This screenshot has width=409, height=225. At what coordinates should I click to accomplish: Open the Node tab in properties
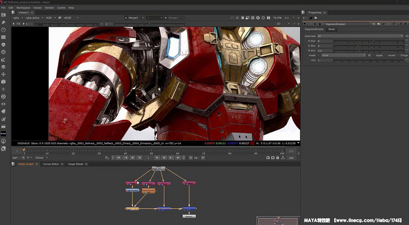(x=330, y=29)
